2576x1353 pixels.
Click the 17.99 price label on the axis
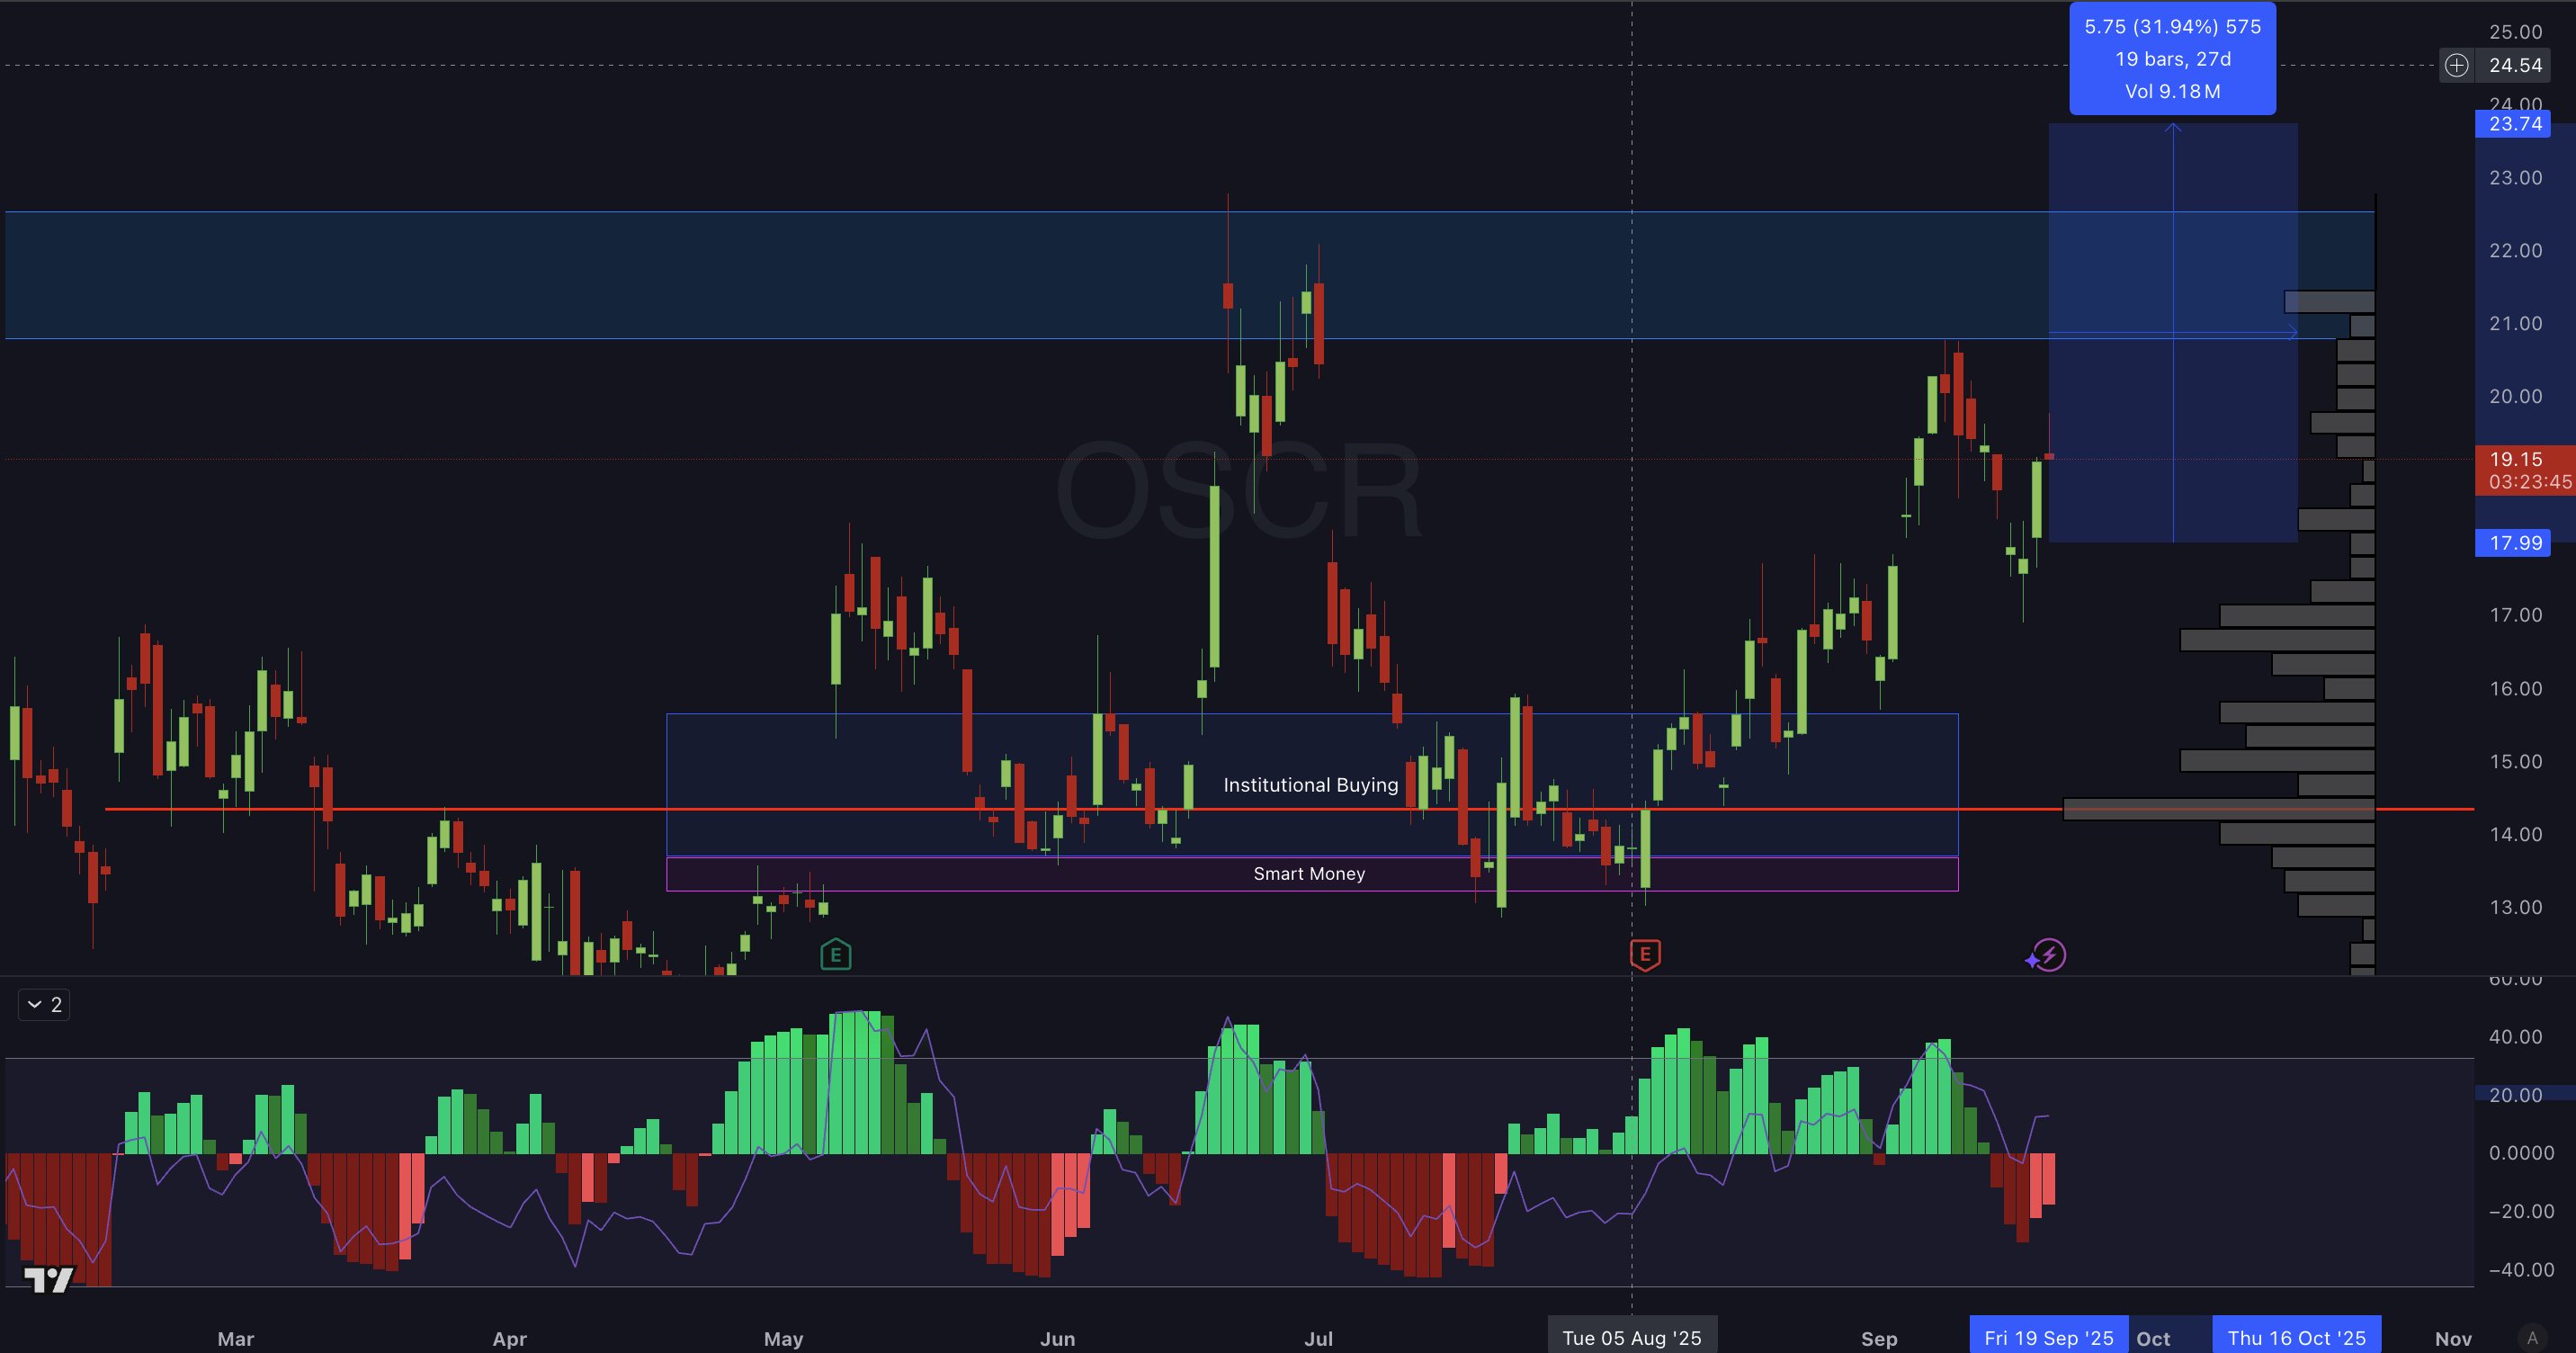point(2513,543)
